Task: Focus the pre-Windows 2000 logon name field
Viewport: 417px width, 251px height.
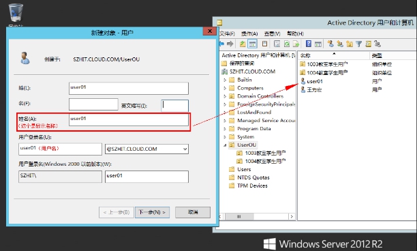Action: click(146, 177)
